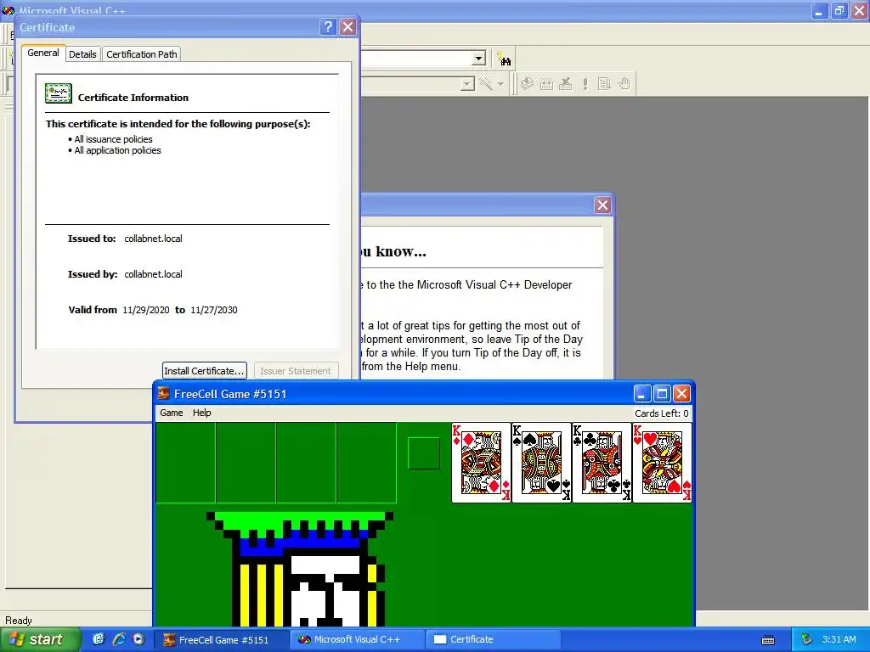Click the Install Certificate button

pos(204,371)
